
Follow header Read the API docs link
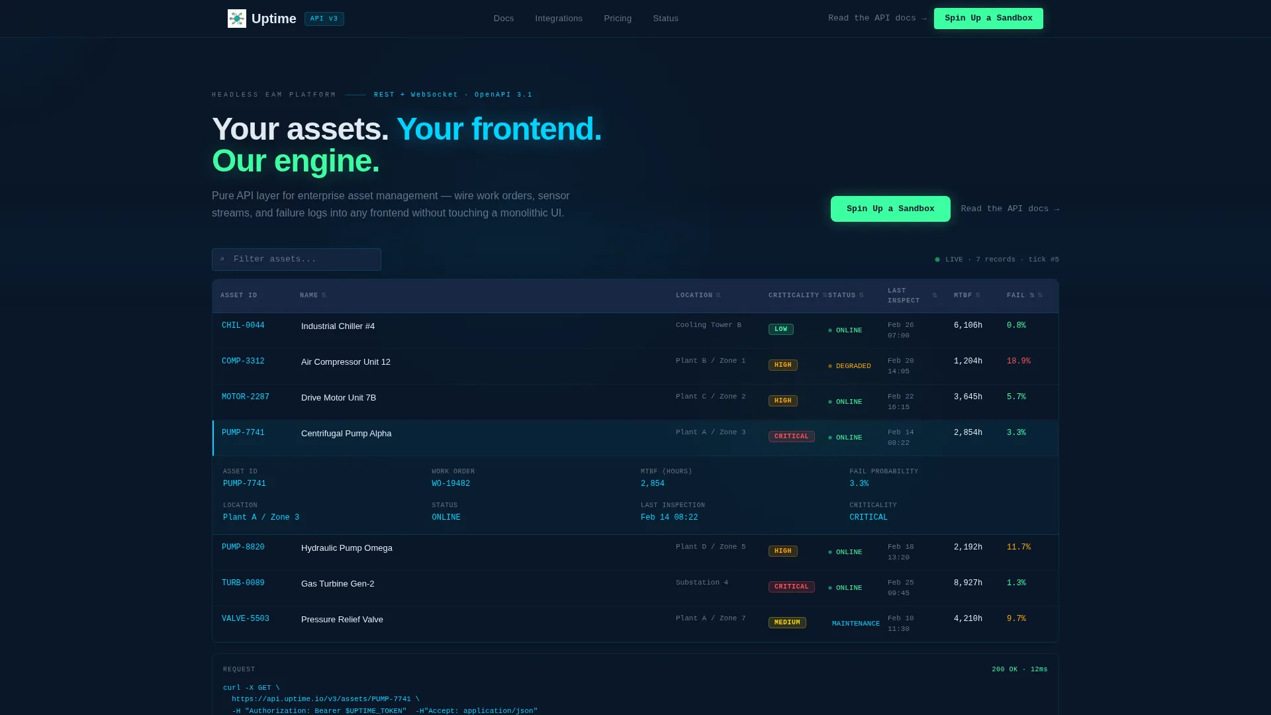pos(877,19)
